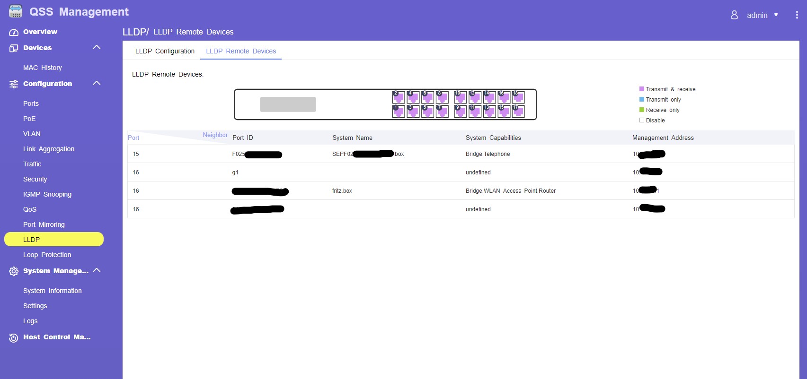Click port 2 on the switch diagram
This screenshot has height=379, width=807.
click(x=399, y=97)
